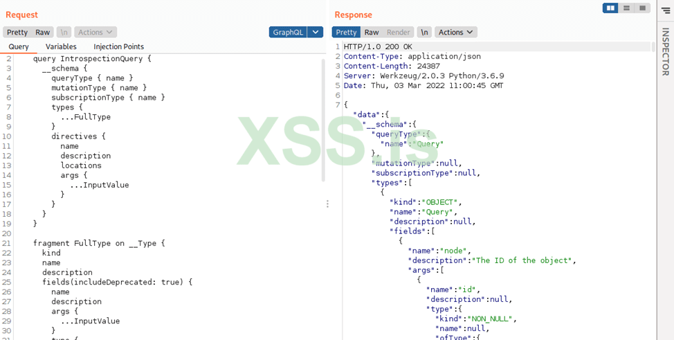Click 'fields(includeDeprecated: true) {' line

(118, 283)
